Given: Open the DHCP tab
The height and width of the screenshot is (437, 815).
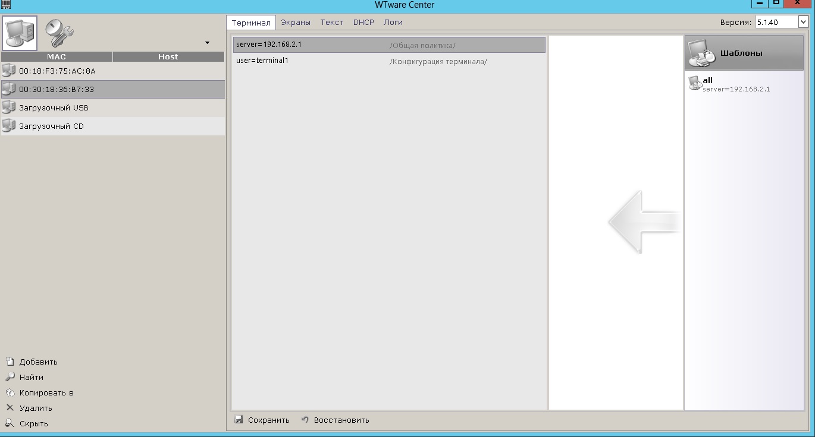Looking at the screenshot, I should click(363, 23).
